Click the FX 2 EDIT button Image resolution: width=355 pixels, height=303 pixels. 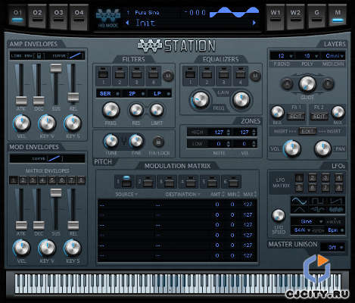pyautogui.click(x=319, y=117)
